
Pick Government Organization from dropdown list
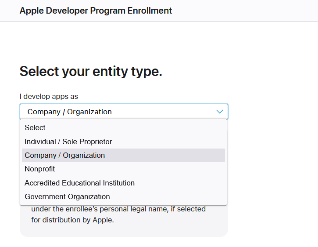click(x=67, y=196)
